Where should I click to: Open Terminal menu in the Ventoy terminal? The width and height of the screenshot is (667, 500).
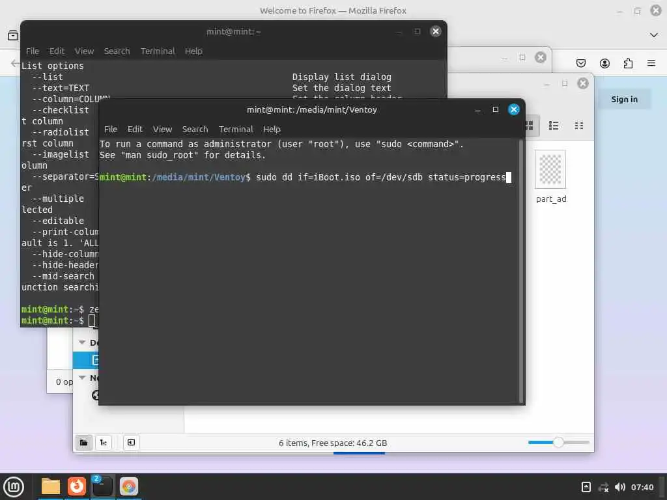point(236,130)
